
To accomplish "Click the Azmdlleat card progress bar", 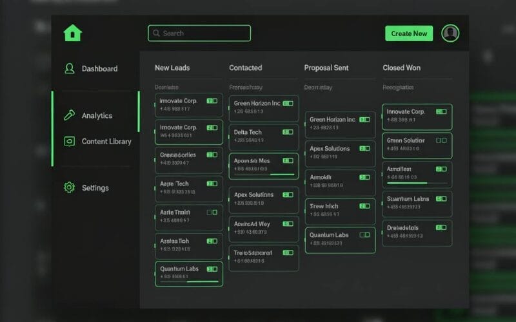I will coord(417,183).
